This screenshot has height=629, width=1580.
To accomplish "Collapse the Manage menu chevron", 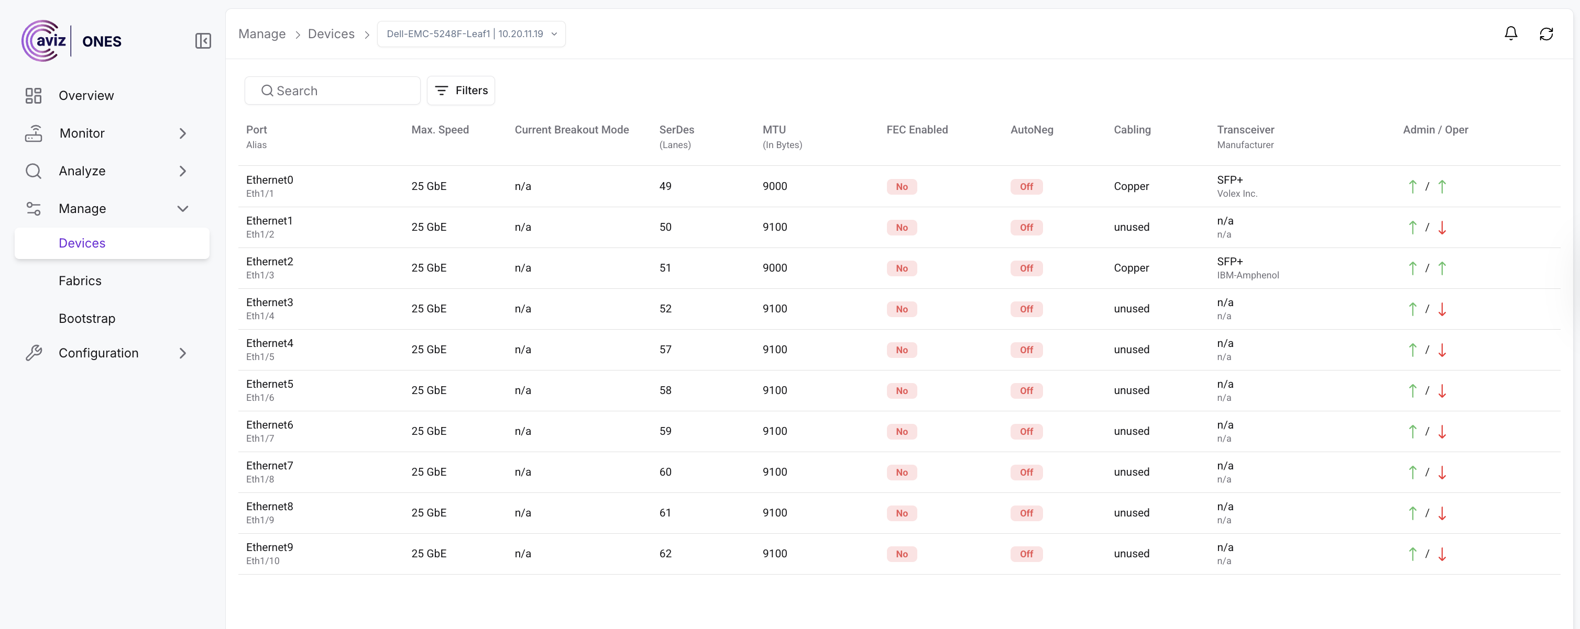I will click(x=182, y=209).
